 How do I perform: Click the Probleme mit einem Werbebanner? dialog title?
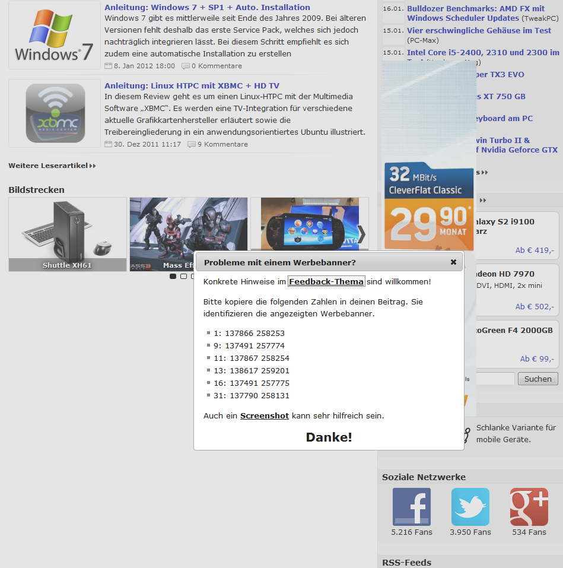(279, 262)
